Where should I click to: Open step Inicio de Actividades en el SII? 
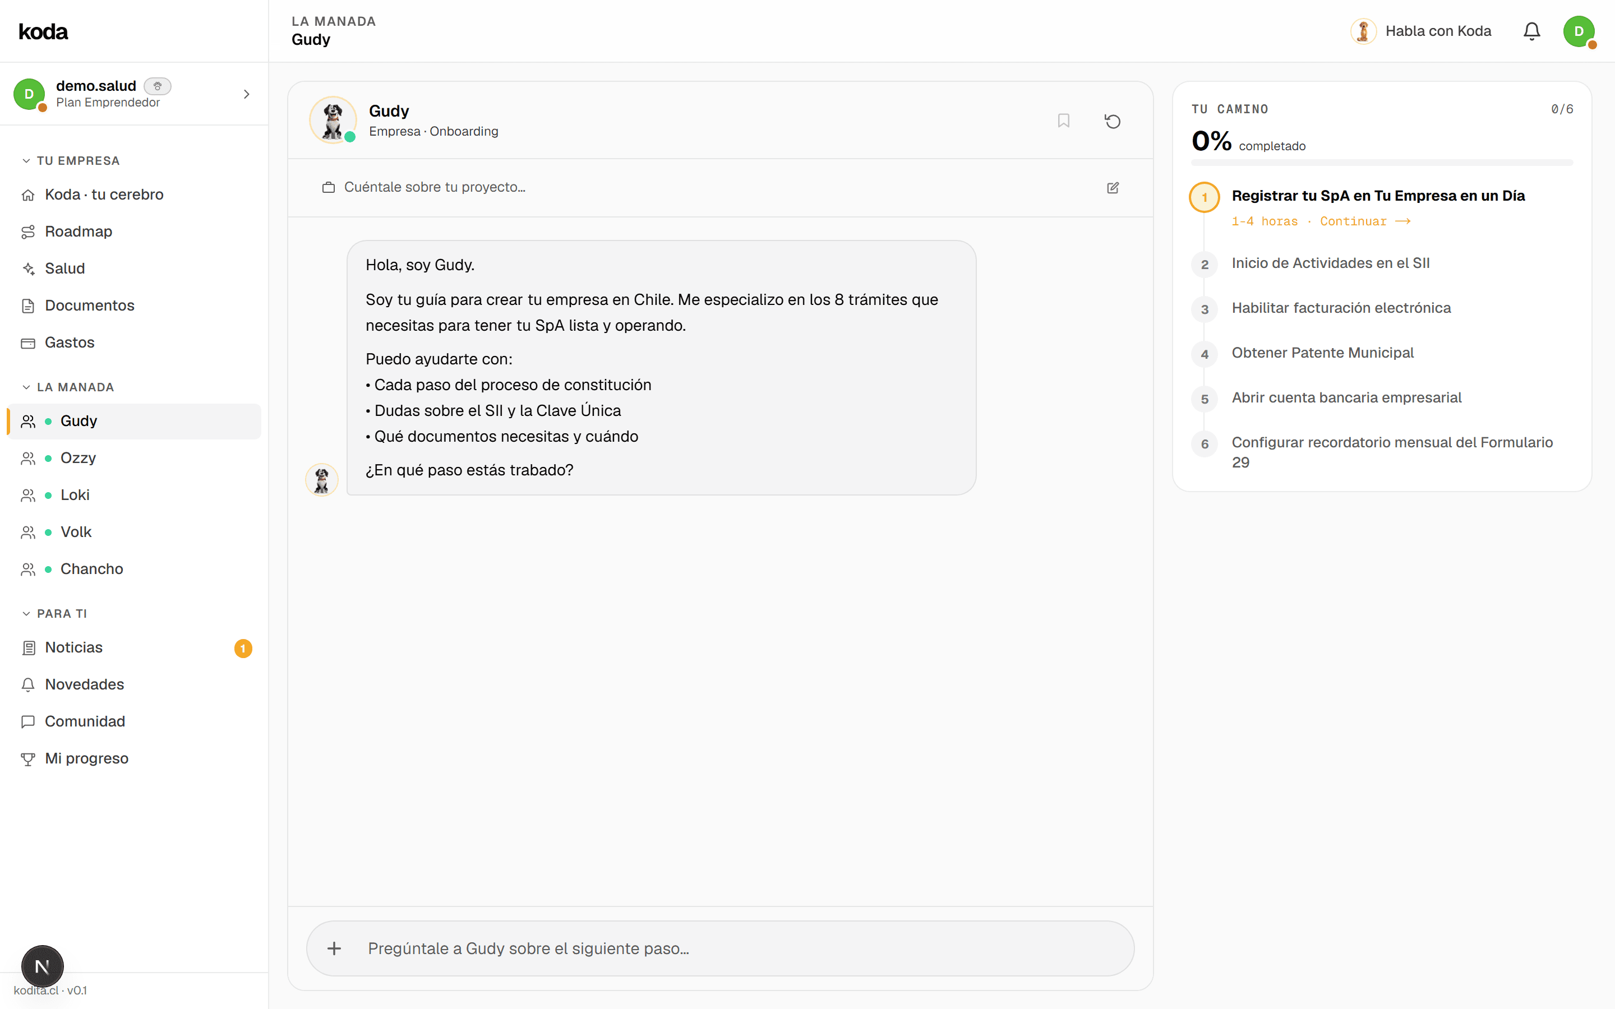pos(1330,263)
